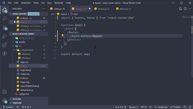Open the Help menu
The height and width of the screenshot is (109, 193).
[x=68, y=3]
